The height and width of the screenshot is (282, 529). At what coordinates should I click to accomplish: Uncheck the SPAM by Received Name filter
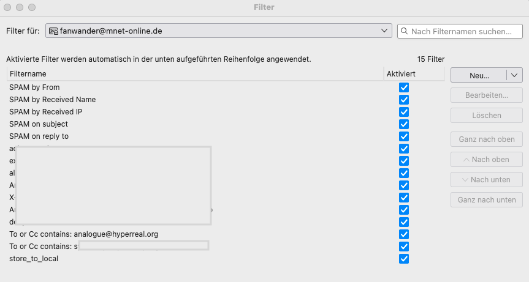point(403,100)
